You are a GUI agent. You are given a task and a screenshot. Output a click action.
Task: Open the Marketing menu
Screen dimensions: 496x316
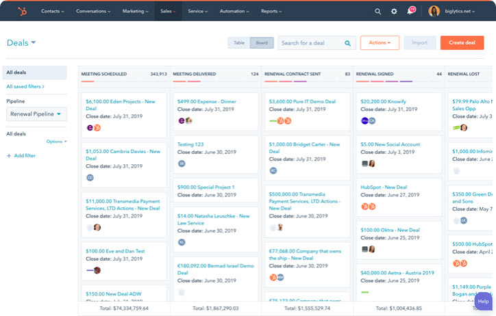pos(136,12)
